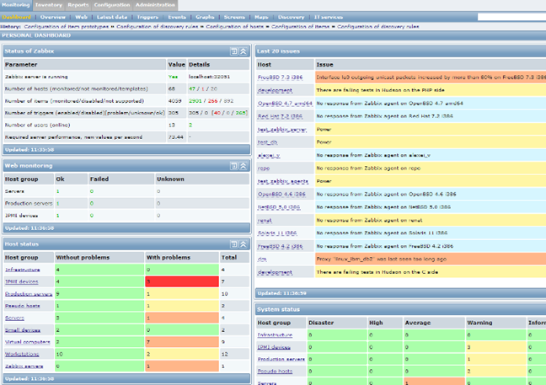Click the localhost:32051 details value
The height and width of the screenshot is (385, 546).
(x=209, y=77)
